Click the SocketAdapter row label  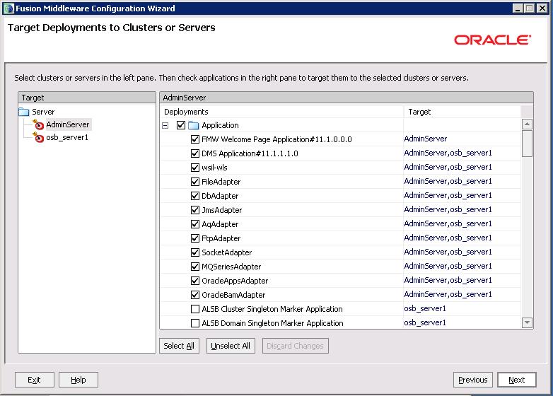click(x=227, y=252)
